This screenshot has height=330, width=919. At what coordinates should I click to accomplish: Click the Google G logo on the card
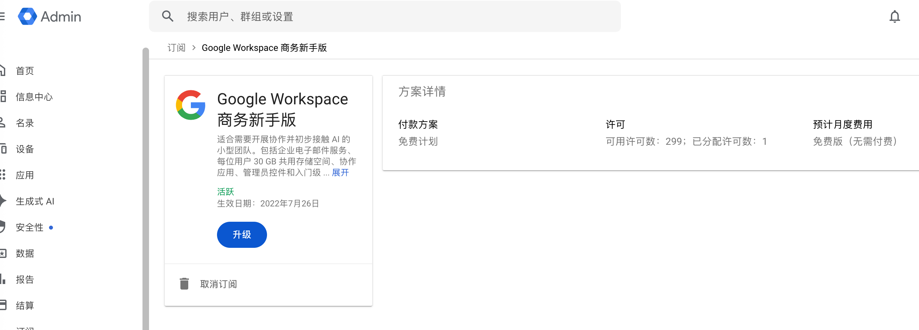[x=191, y=105]
